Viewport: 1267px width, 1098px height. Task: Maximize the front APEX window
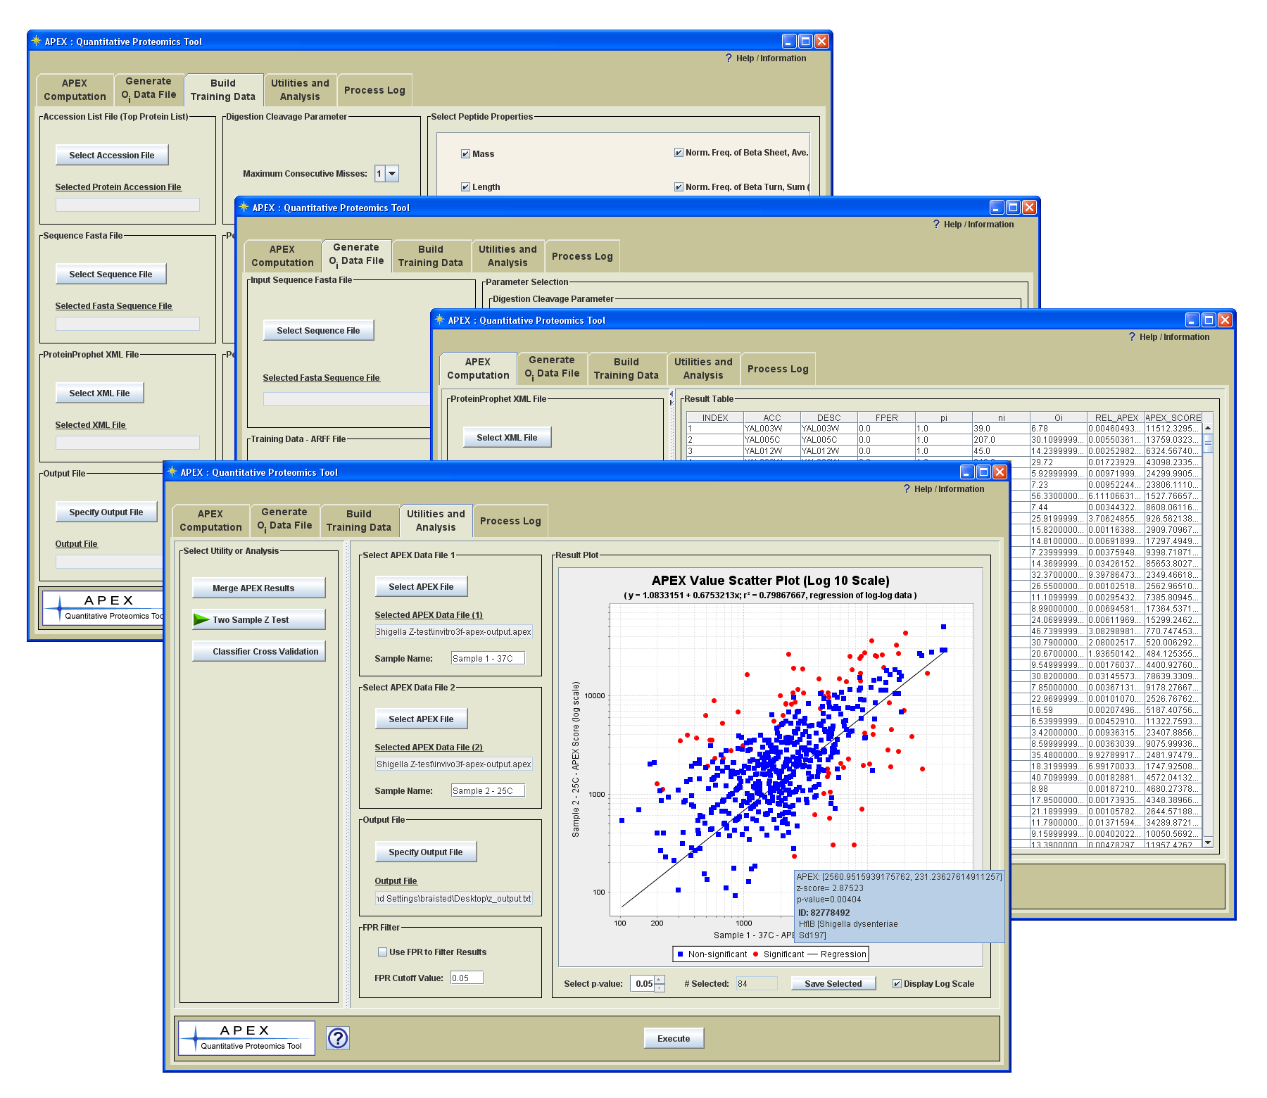(983, 472)
